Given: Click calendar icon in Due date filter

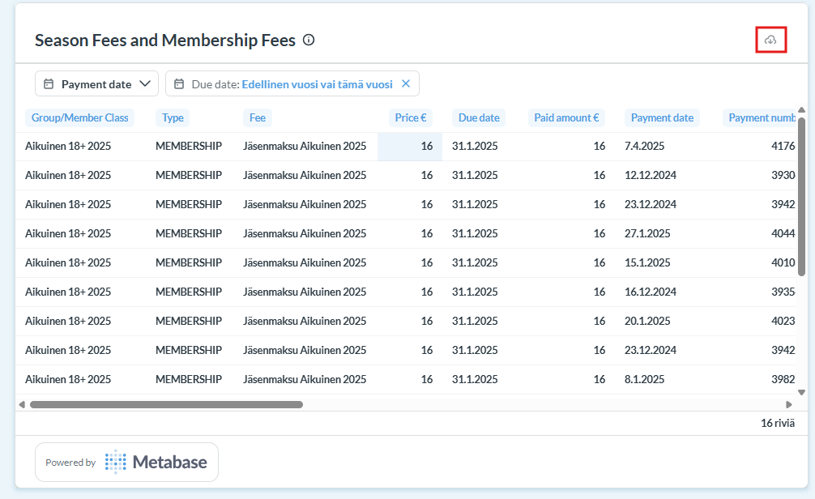Looking at the screenshot, I should tap(179, 84).
